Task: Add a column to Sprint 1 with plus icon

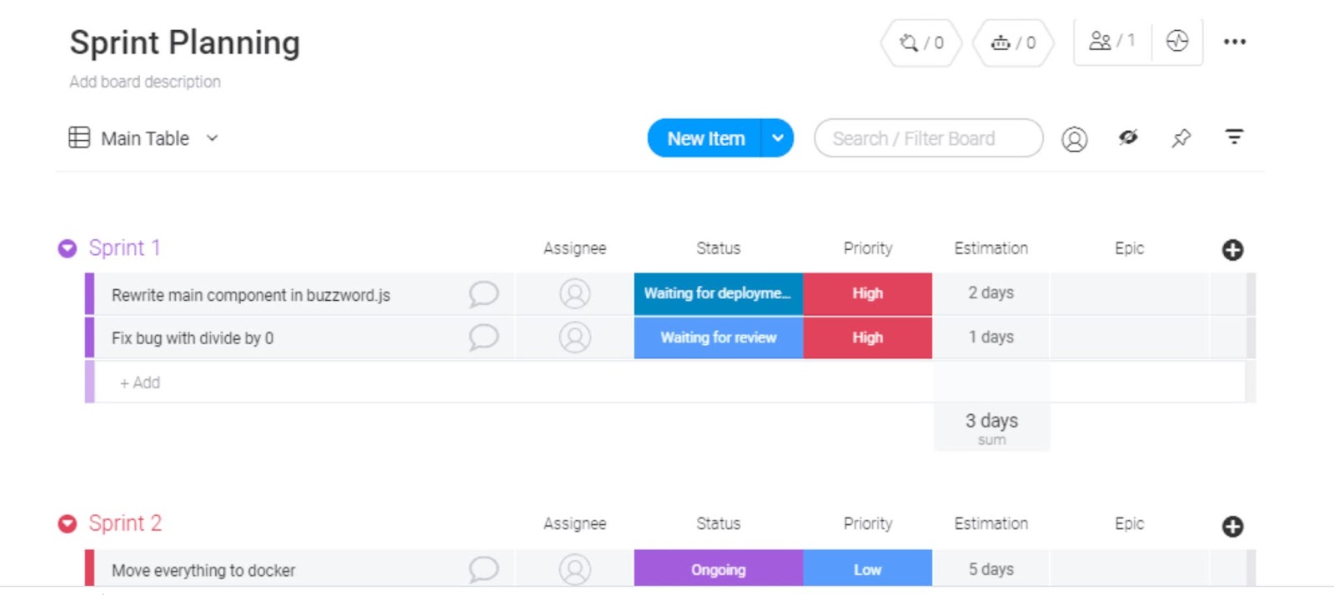Action: coord(1233,250)
